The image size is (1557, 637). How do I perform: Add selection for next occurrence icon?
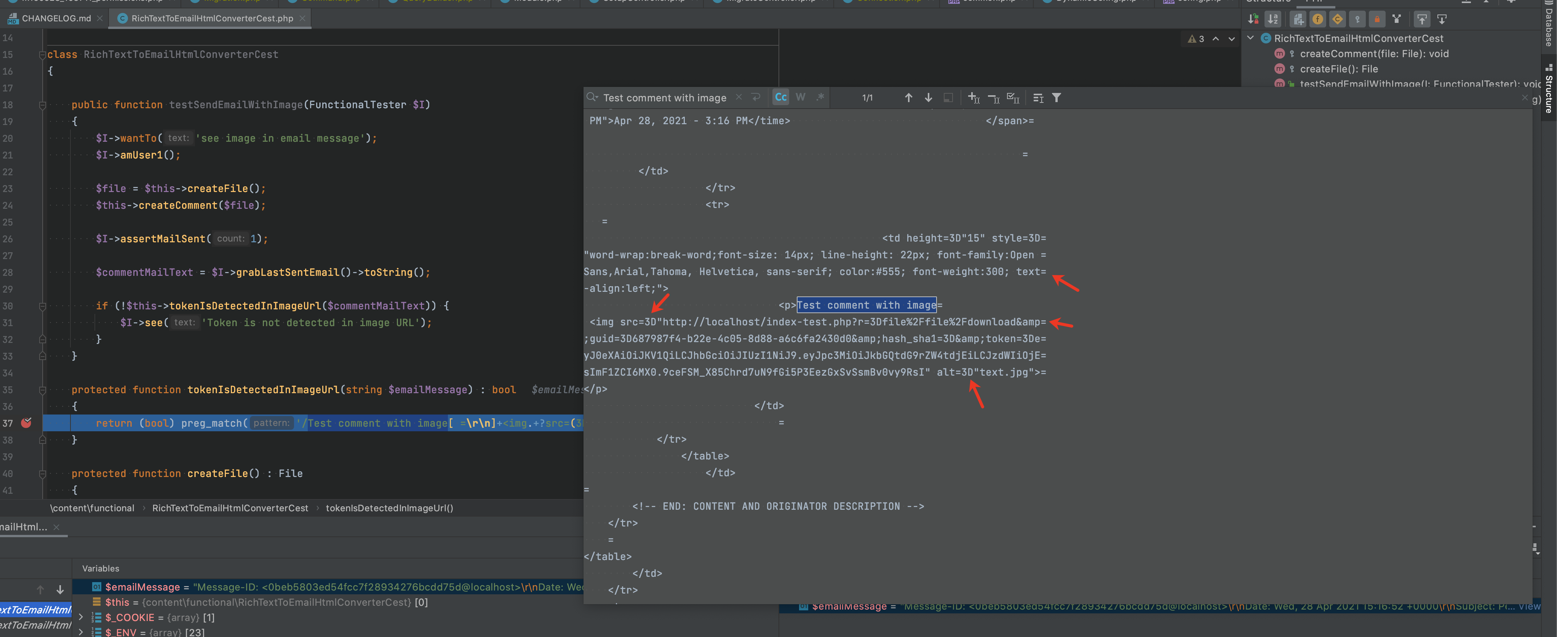[974, 98]
